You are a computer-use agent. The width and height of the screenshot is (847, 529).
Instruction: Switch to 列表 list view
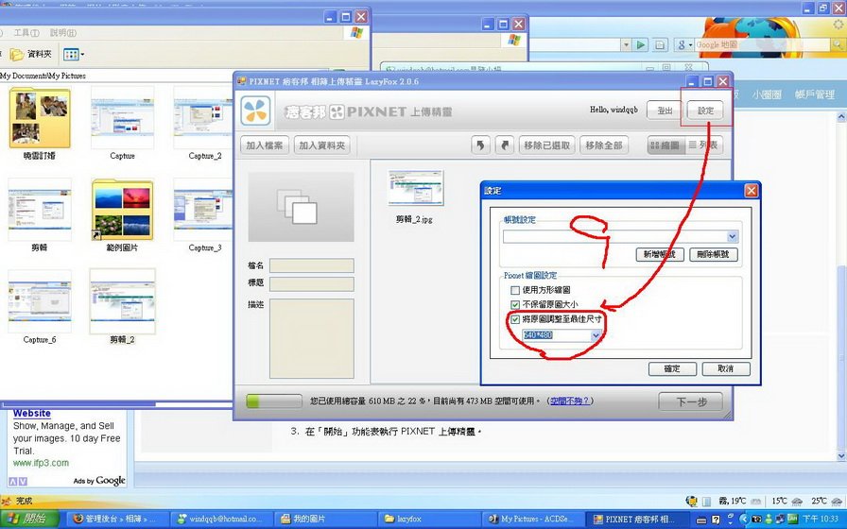click(x=704, y=145)
